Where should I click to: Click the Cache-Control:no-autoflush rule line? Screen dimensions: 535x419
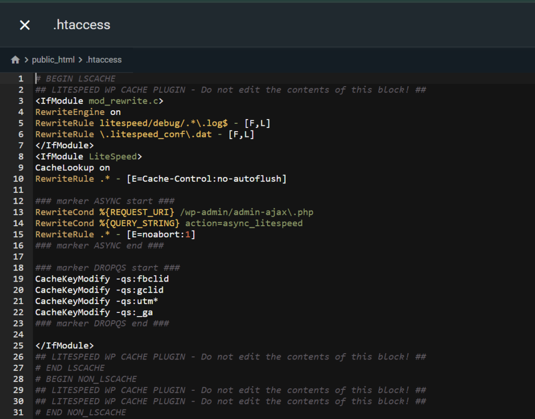[161, 179]
